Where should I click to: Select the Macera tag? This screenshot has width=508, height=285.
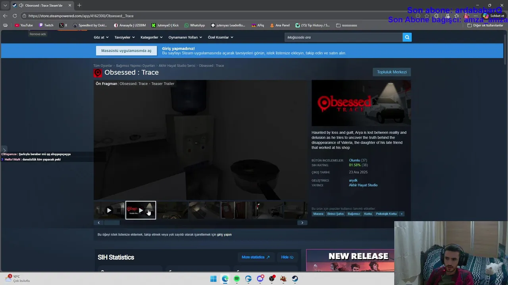click(x=318, y=214)
